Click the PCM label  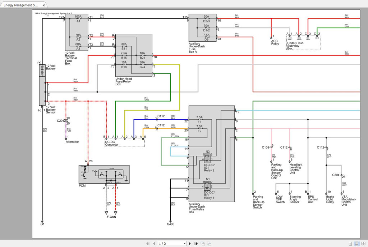coord(82,186)
